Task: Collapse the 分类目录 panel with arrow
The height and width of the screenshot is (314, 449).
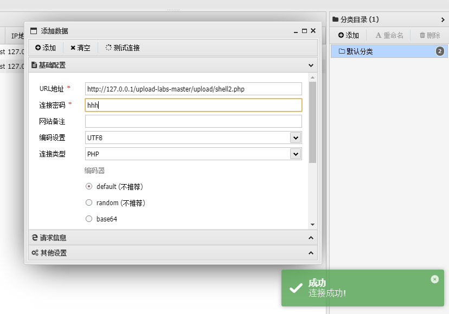Action: (x=442, y=19)
